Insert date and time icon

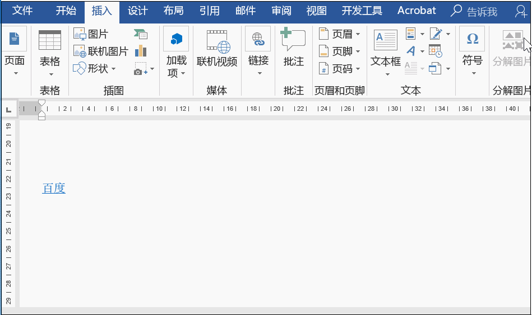436,51
